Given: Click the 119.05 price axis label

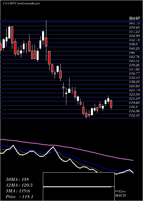Looking at the screenshot, I should [134, 103].
